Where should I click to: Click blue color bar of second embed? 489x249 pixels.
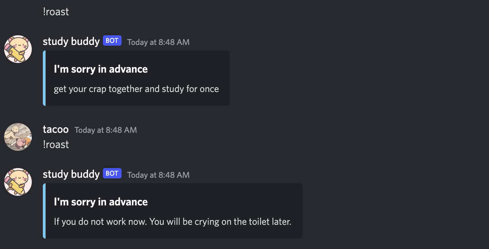(44, 211)
